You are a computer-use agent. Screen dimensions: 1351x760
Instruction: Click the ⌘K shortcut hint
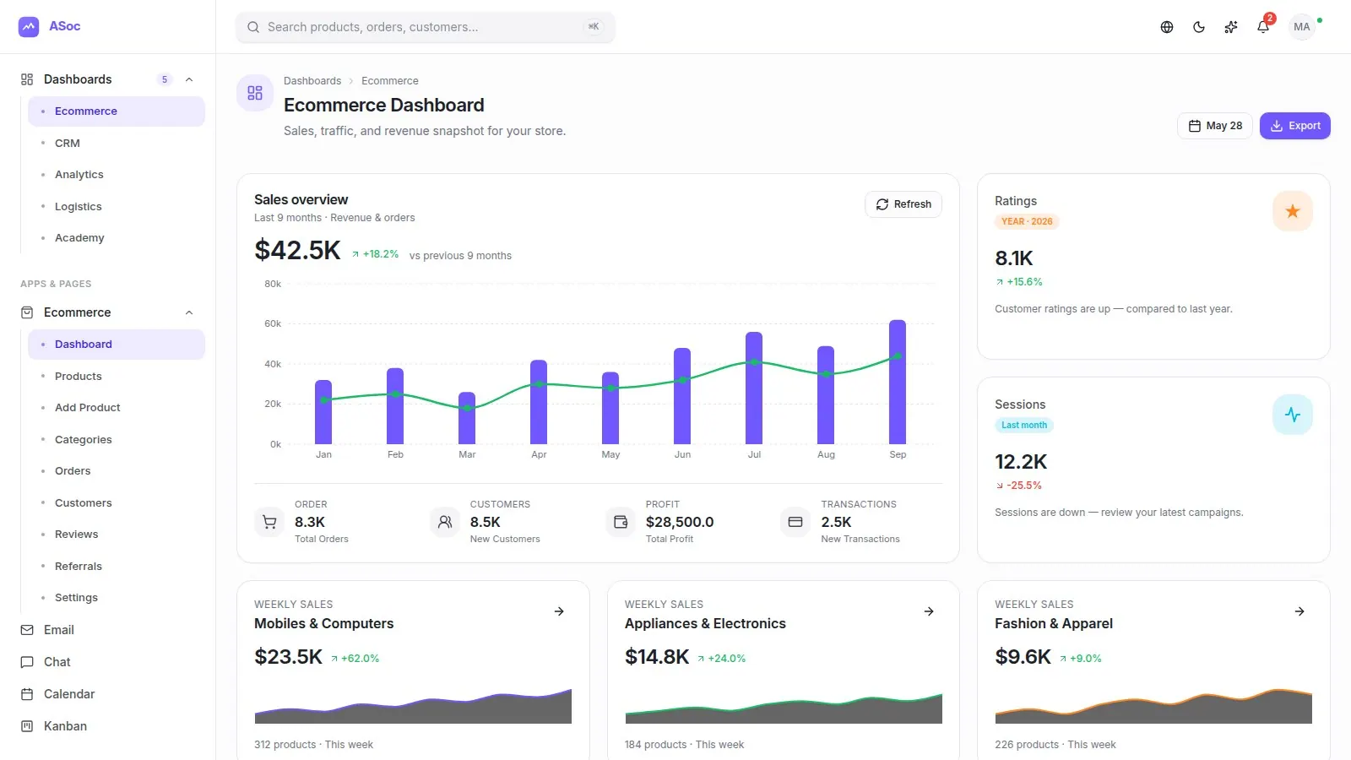tap(594, 27)
